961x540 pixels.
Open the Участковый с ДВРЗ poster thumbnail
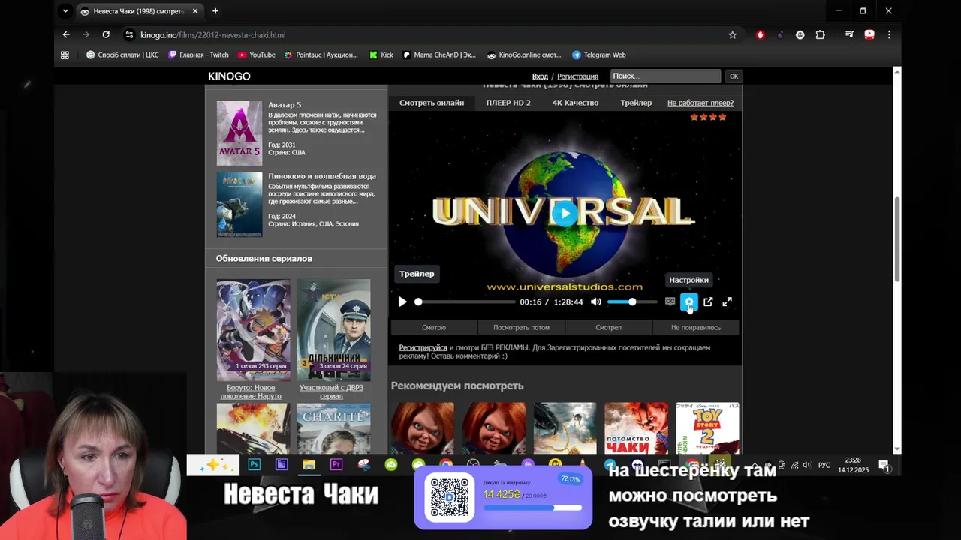coord(333,330)
